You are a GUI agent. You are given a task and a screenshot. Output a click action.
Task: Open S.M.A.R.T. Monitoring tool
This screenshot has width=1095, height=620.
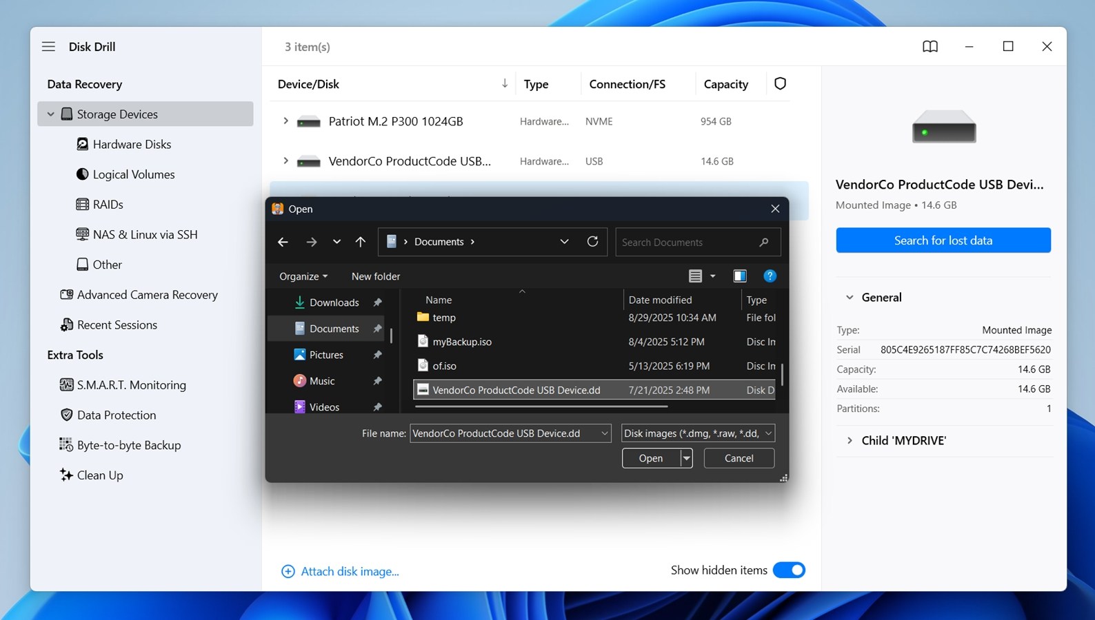tap(131, 385)
